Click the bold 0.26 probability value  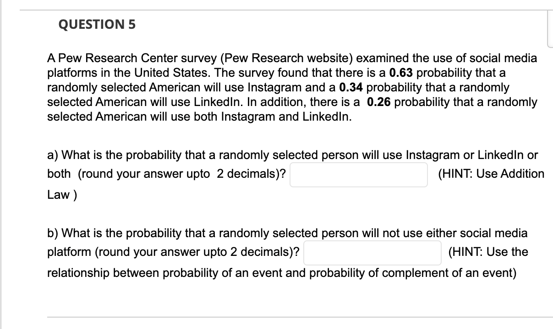click(x=378, y=101)
